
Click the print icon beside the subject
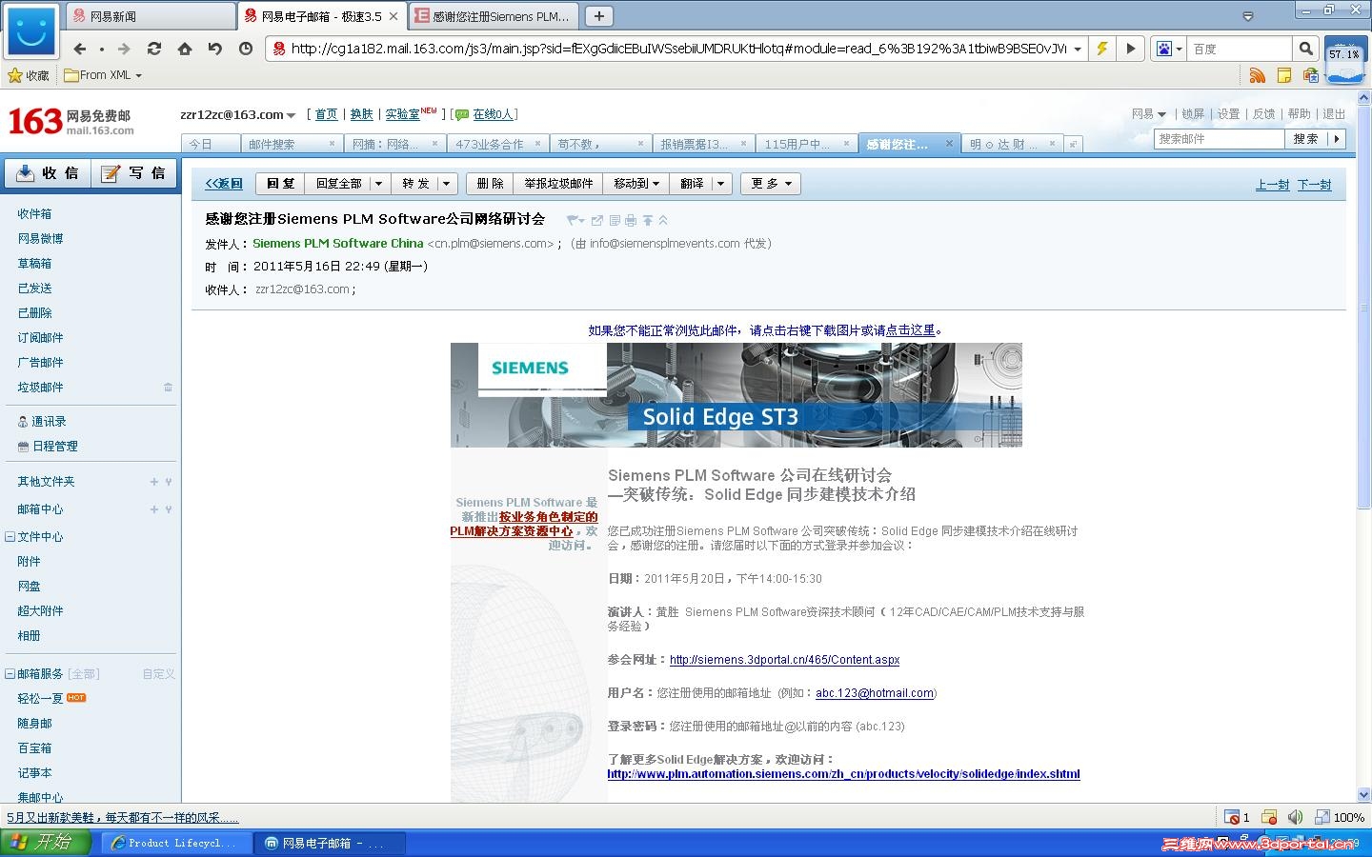tap(631, 220)
